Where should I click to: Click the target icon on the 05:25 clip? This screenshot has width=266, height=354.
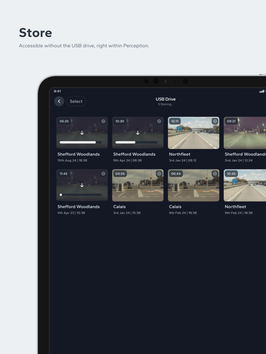click(103, 121)
